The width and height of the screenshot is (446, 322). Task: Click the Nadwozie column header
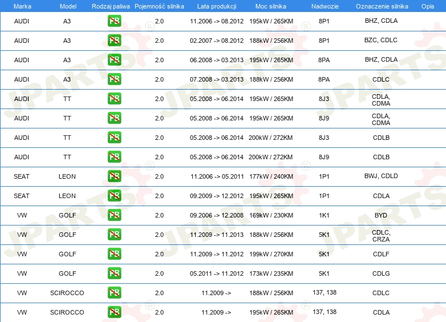[325, 6]
